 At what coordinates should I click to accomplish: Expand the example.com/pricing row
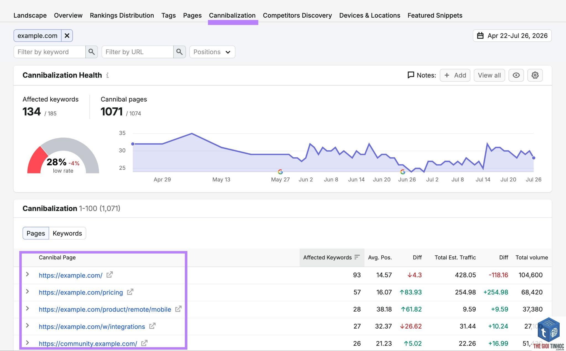[27, 291]
